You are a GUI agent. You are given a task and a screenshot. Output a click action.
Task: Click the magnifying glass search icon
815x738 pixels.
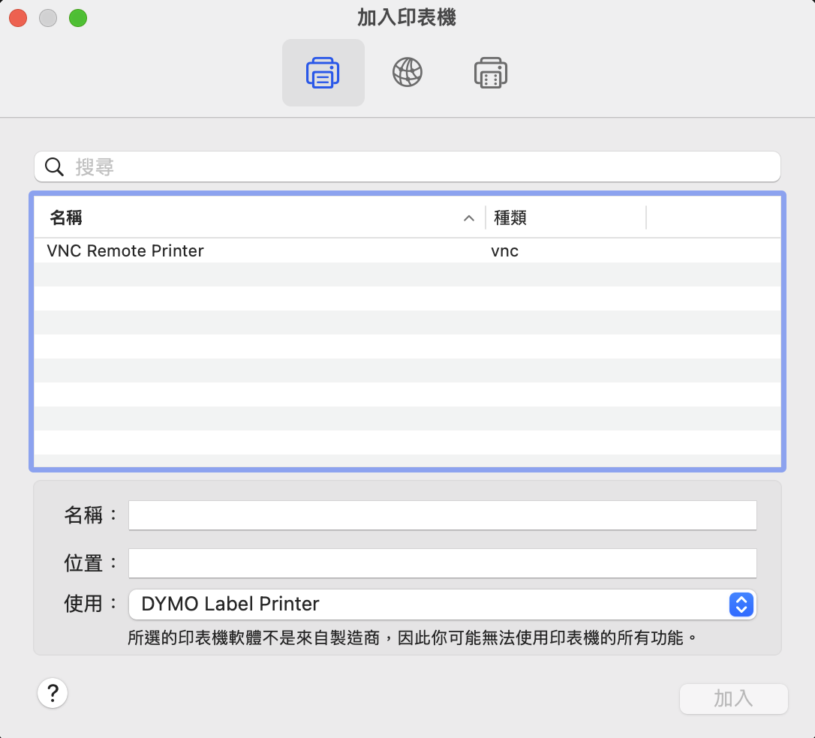click(54, 166)
